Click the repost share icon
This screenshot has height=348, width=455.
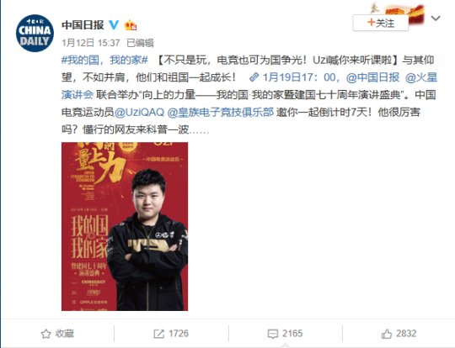pyautogui.click(x=158, y=334)
